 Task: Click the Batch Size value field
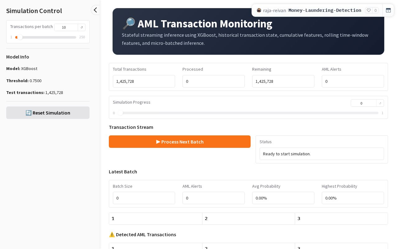pos(144,198)
